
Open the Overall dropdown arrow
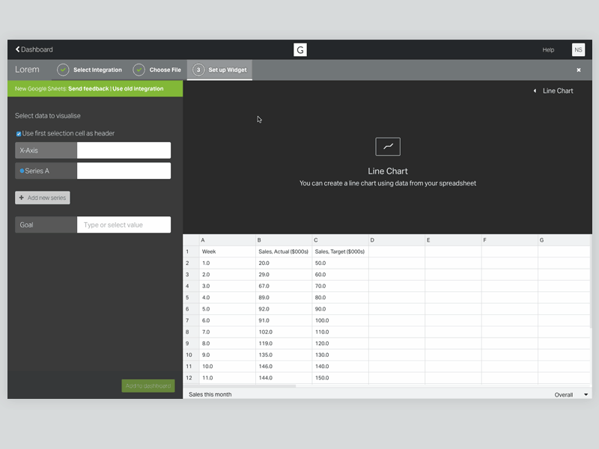[x=586, y=395]
